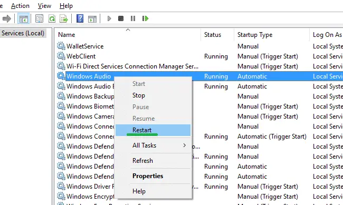Click the Running status of WebClient
Image resolution: width=343 pixels, height=205 pixels.
[216, 56]
